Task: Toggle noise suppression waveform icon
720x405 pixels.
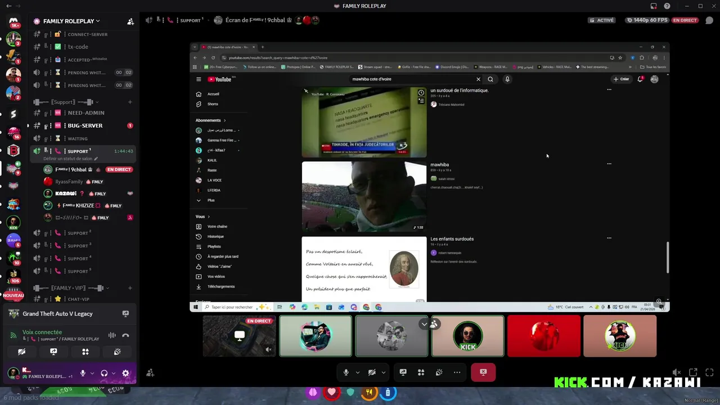Action: click(x=112, y=335)
